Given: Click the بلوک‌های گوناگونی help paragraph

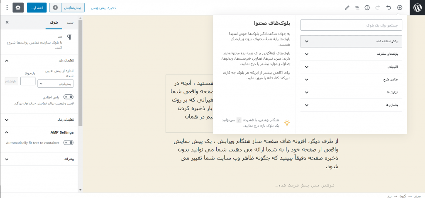Looking at the screenshot, I should [256, 59].
